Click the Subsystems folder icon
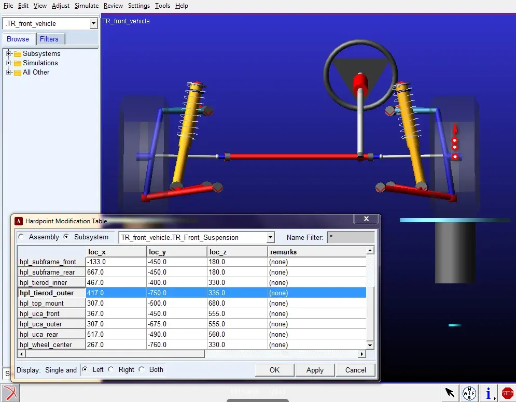 pos(18,54)
